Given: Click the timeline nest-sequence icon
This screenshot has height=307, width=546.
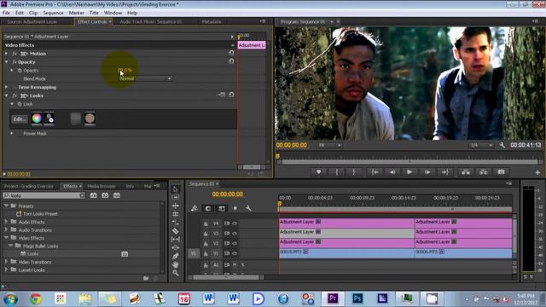Looking at the screenshot, I should click(x=195, y=208).
